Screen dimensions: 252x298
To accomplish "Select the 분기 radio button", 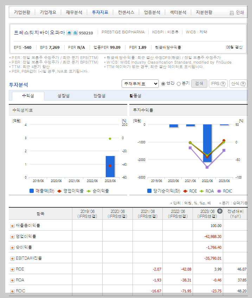I will (179, 84).
